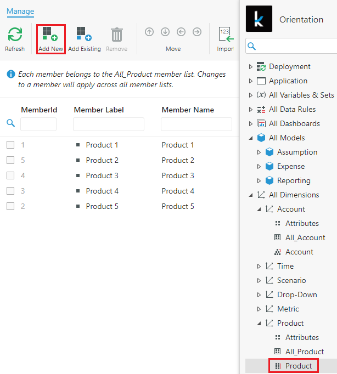Screen dimensions: 337x374
Task: Open the Metric dimension
Action: click(288, 309)
